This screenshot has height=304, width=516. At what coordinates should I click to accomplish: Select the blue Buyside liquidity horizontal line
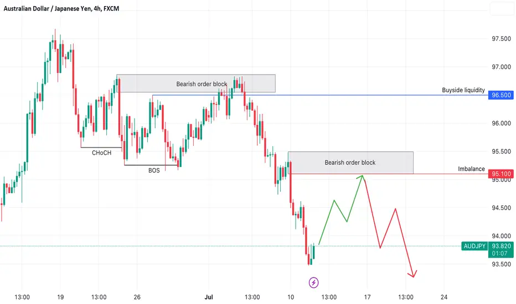click(x=320, y=95)
